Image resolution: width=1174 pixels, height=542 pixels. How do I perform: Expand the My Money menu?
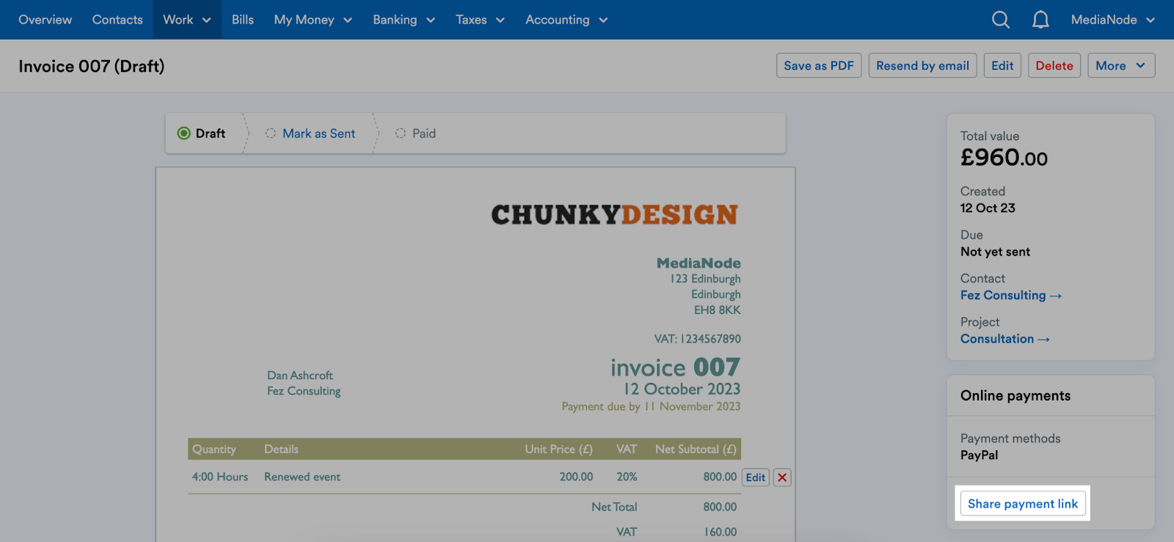[x=313, y=20]
